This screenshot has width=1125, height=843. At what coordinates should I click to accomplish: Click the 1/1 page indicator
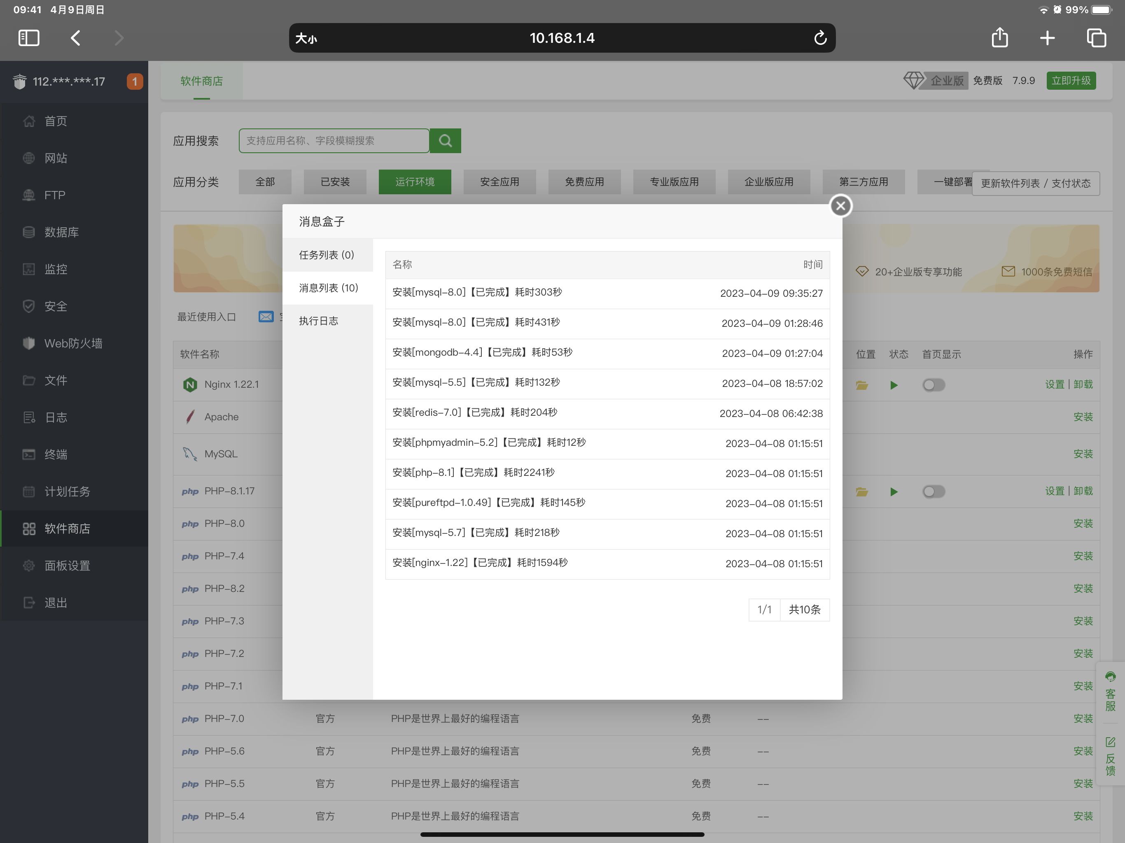764,610
